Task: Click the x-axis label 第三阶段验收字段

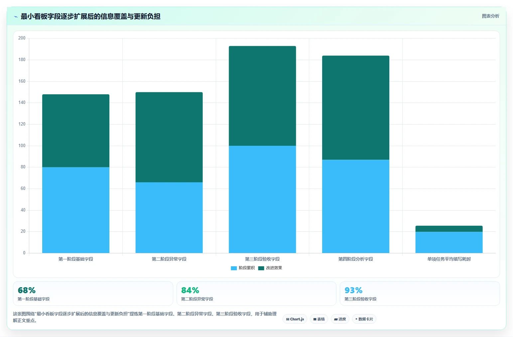Action: (x=262, y=259)
